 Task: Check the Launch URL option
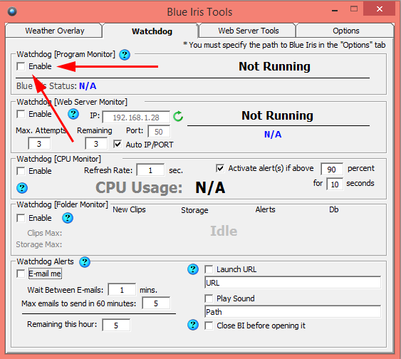209,269
